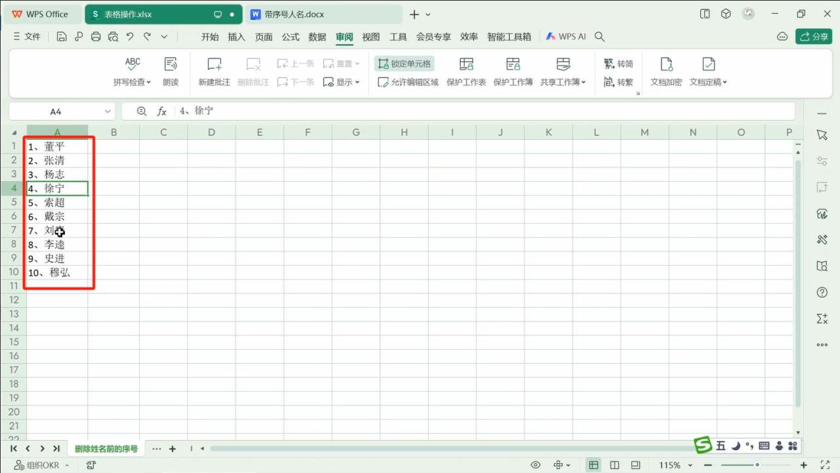Click 转繁 convert to traditional Chinese
This screenshot has width=840, height=473.
(x=618, y=82)
